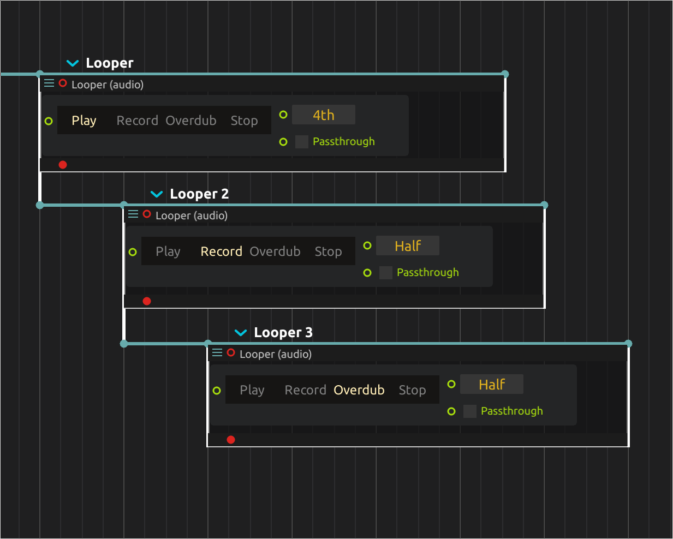Viewport: 673px width, 539px height.
Task: Select Stop in first Looper
Action: click(244, 121)
